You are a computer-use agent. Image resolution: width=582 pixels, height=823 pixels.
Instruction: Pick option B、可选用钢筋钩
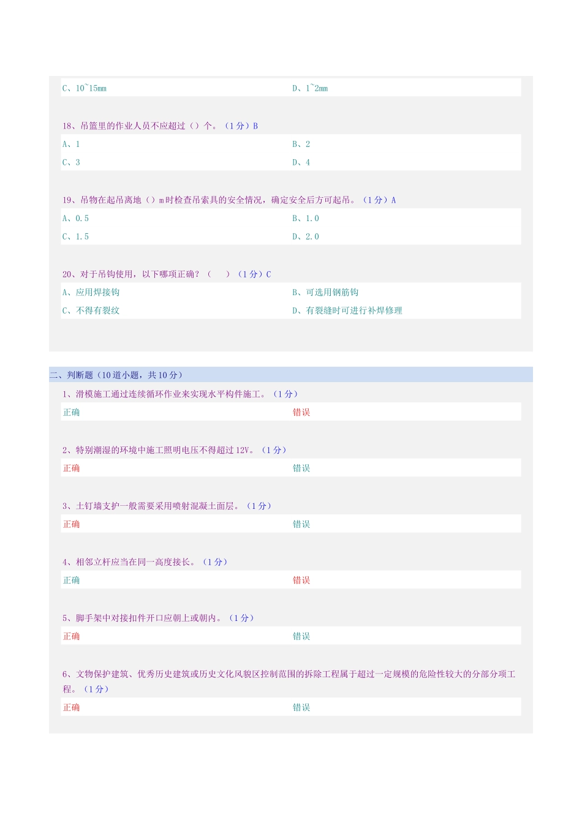[x=325, y=293]
